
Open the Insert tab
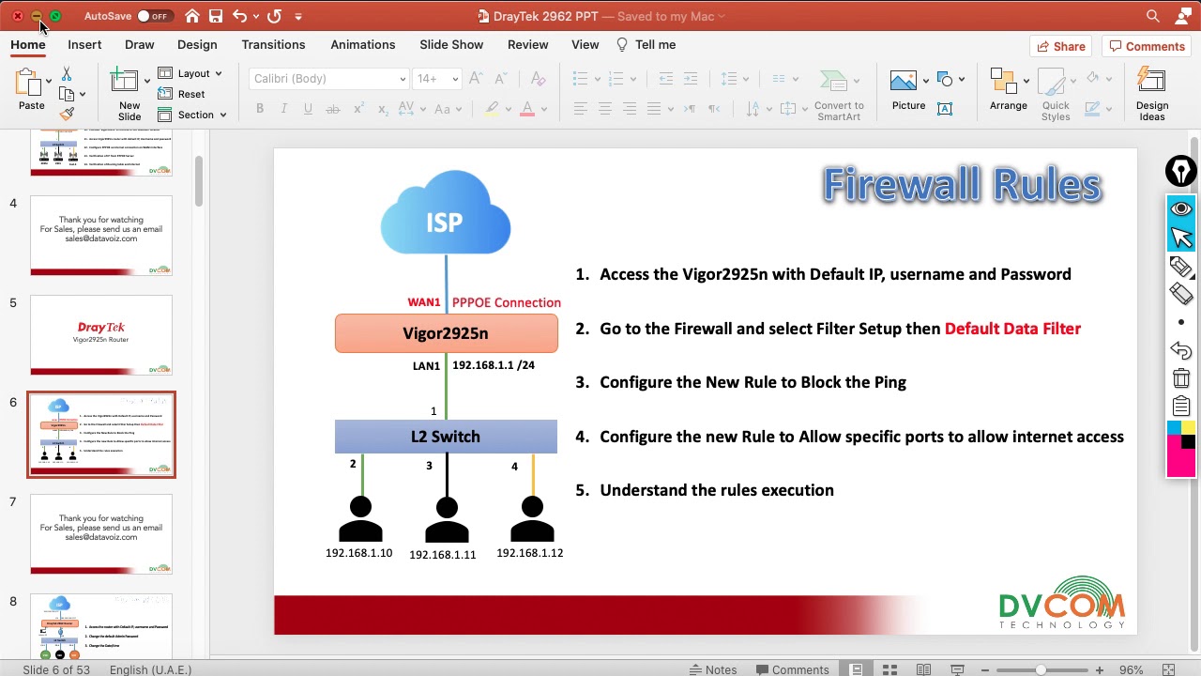[84, 44]
